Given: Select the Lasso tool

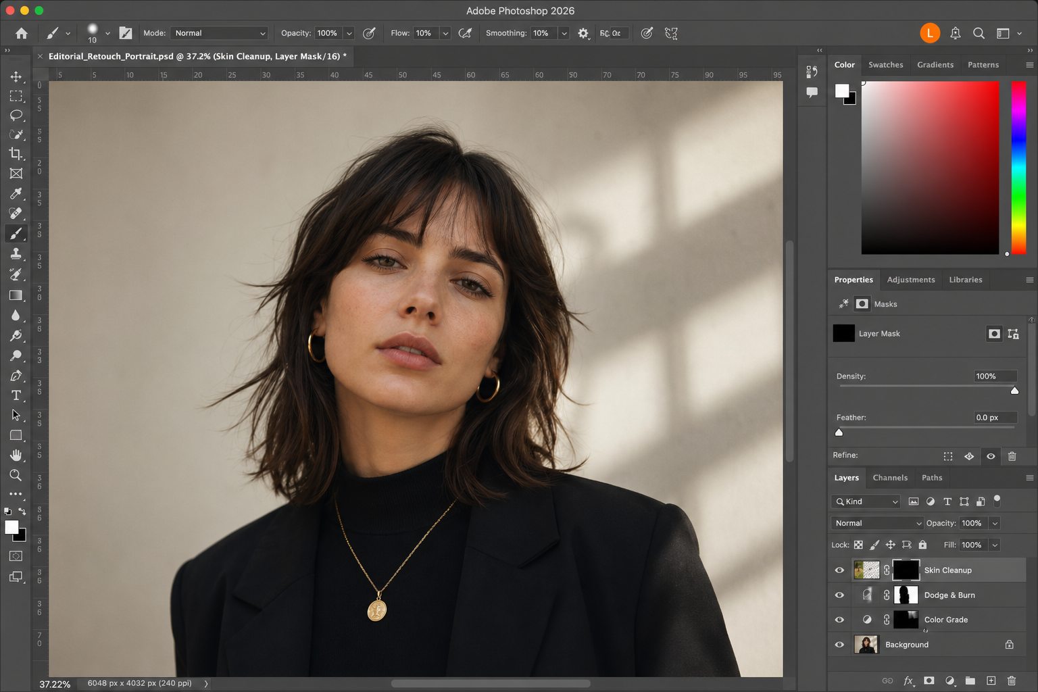Looking at the screenshot, I should (16, 116).
